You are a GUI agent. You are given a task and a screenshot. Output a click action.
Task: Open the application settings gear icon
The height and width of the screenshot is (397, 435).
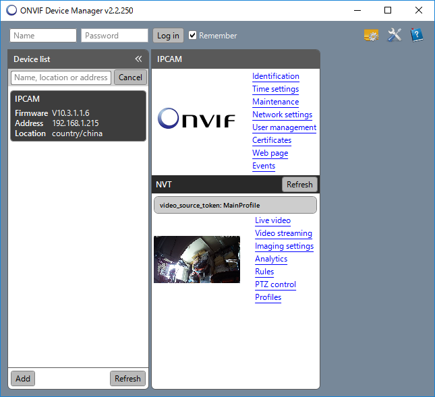pos(371,35)
